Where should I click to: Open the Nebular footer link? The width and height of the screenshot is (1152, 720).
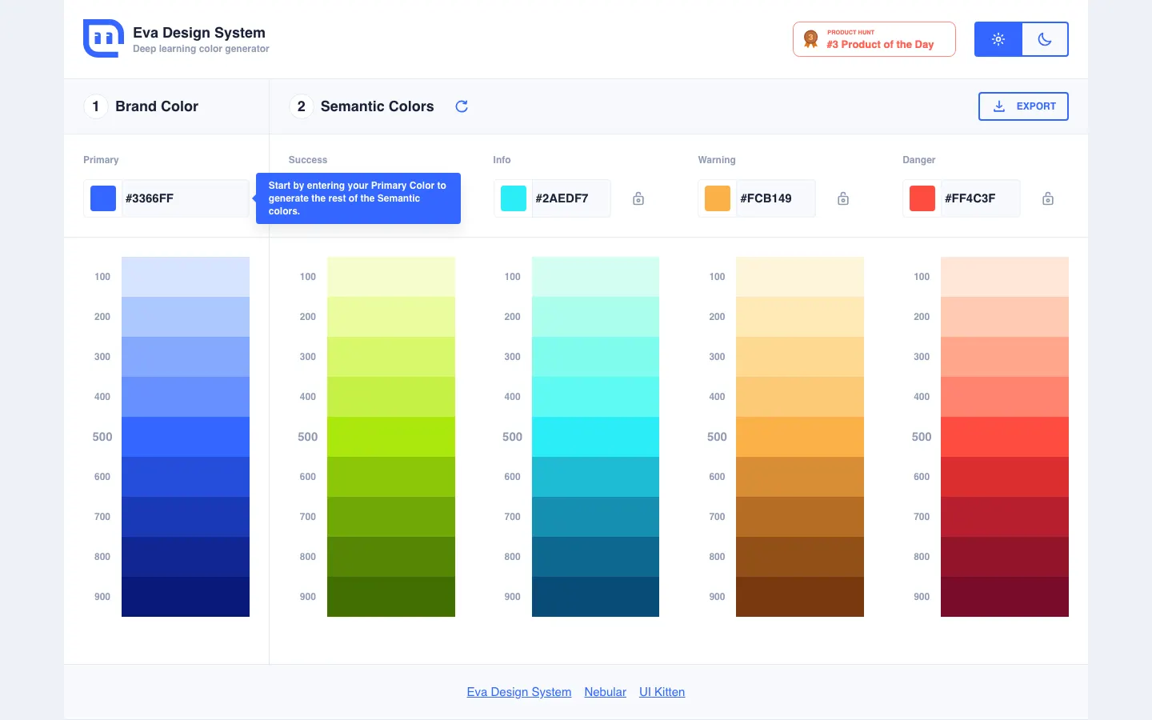605,692
